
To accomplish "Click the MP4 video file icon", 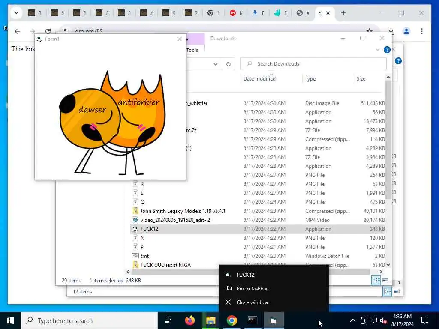I will point(135,220).
